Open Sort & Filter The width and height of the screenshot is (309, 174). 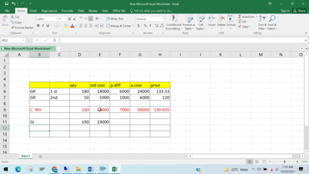point(262,23)
